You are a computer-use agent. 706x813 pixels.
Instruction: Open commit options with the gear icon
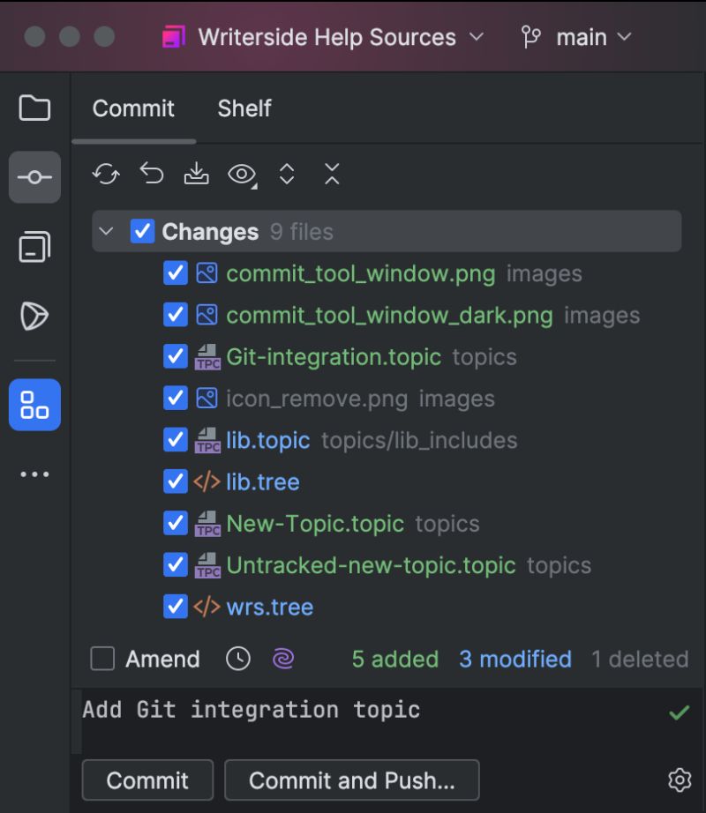678,779
